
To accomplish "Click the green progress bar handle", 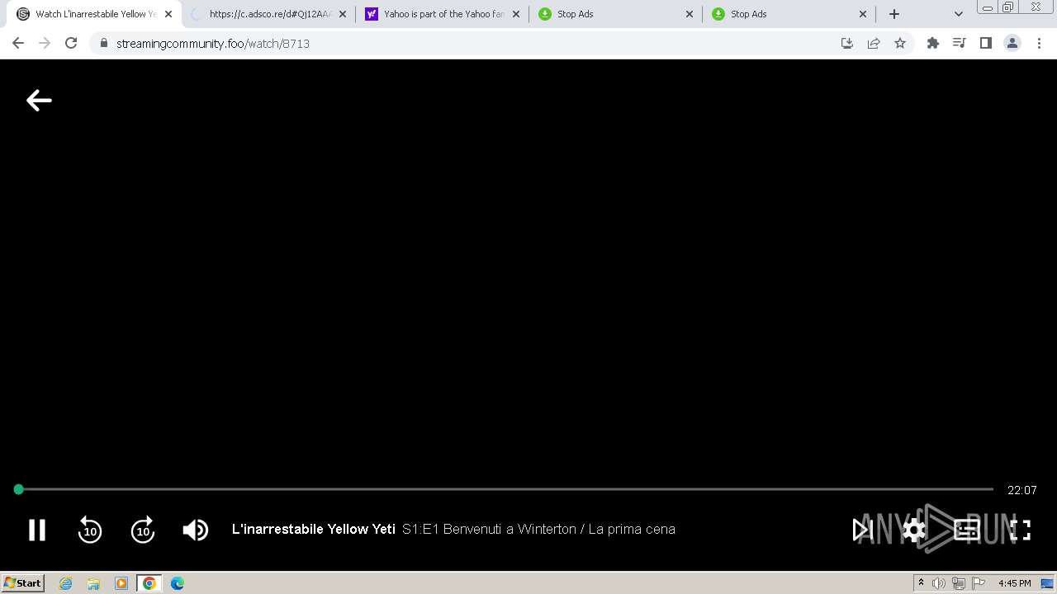I will pyautogui.click(x=18, y=489).
